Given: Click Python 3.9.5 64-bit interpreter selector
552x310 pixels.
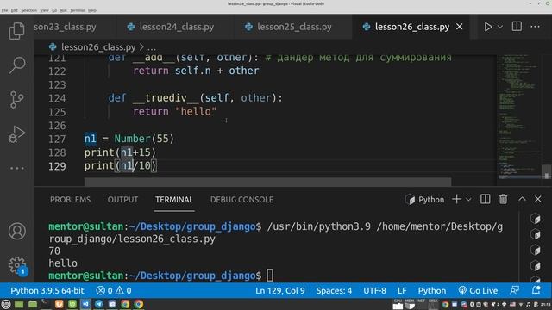Looking at the screenshot, I should pyautogui.click(x=47, y=291).
